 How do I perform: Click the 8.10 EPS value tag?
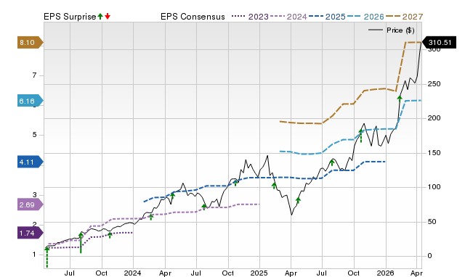tap(30, 43)
